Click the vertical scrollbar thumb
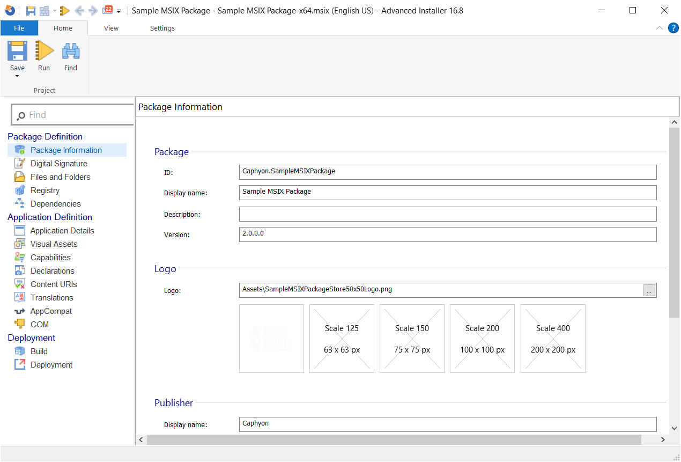Screen dimensions: 681x462 click(675, 223)
